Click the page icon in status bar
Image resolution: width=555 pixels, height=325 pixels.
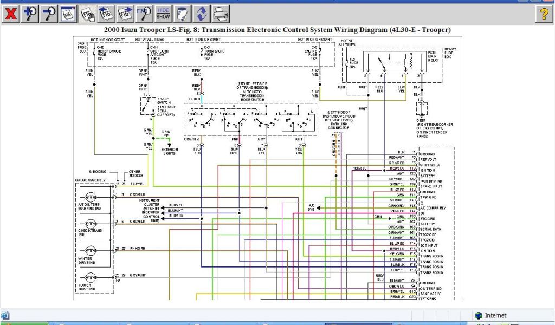[5, 315]
